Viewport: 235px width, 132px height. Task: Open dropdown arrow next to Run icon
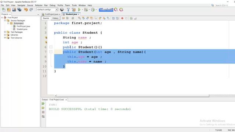point(82,10)
